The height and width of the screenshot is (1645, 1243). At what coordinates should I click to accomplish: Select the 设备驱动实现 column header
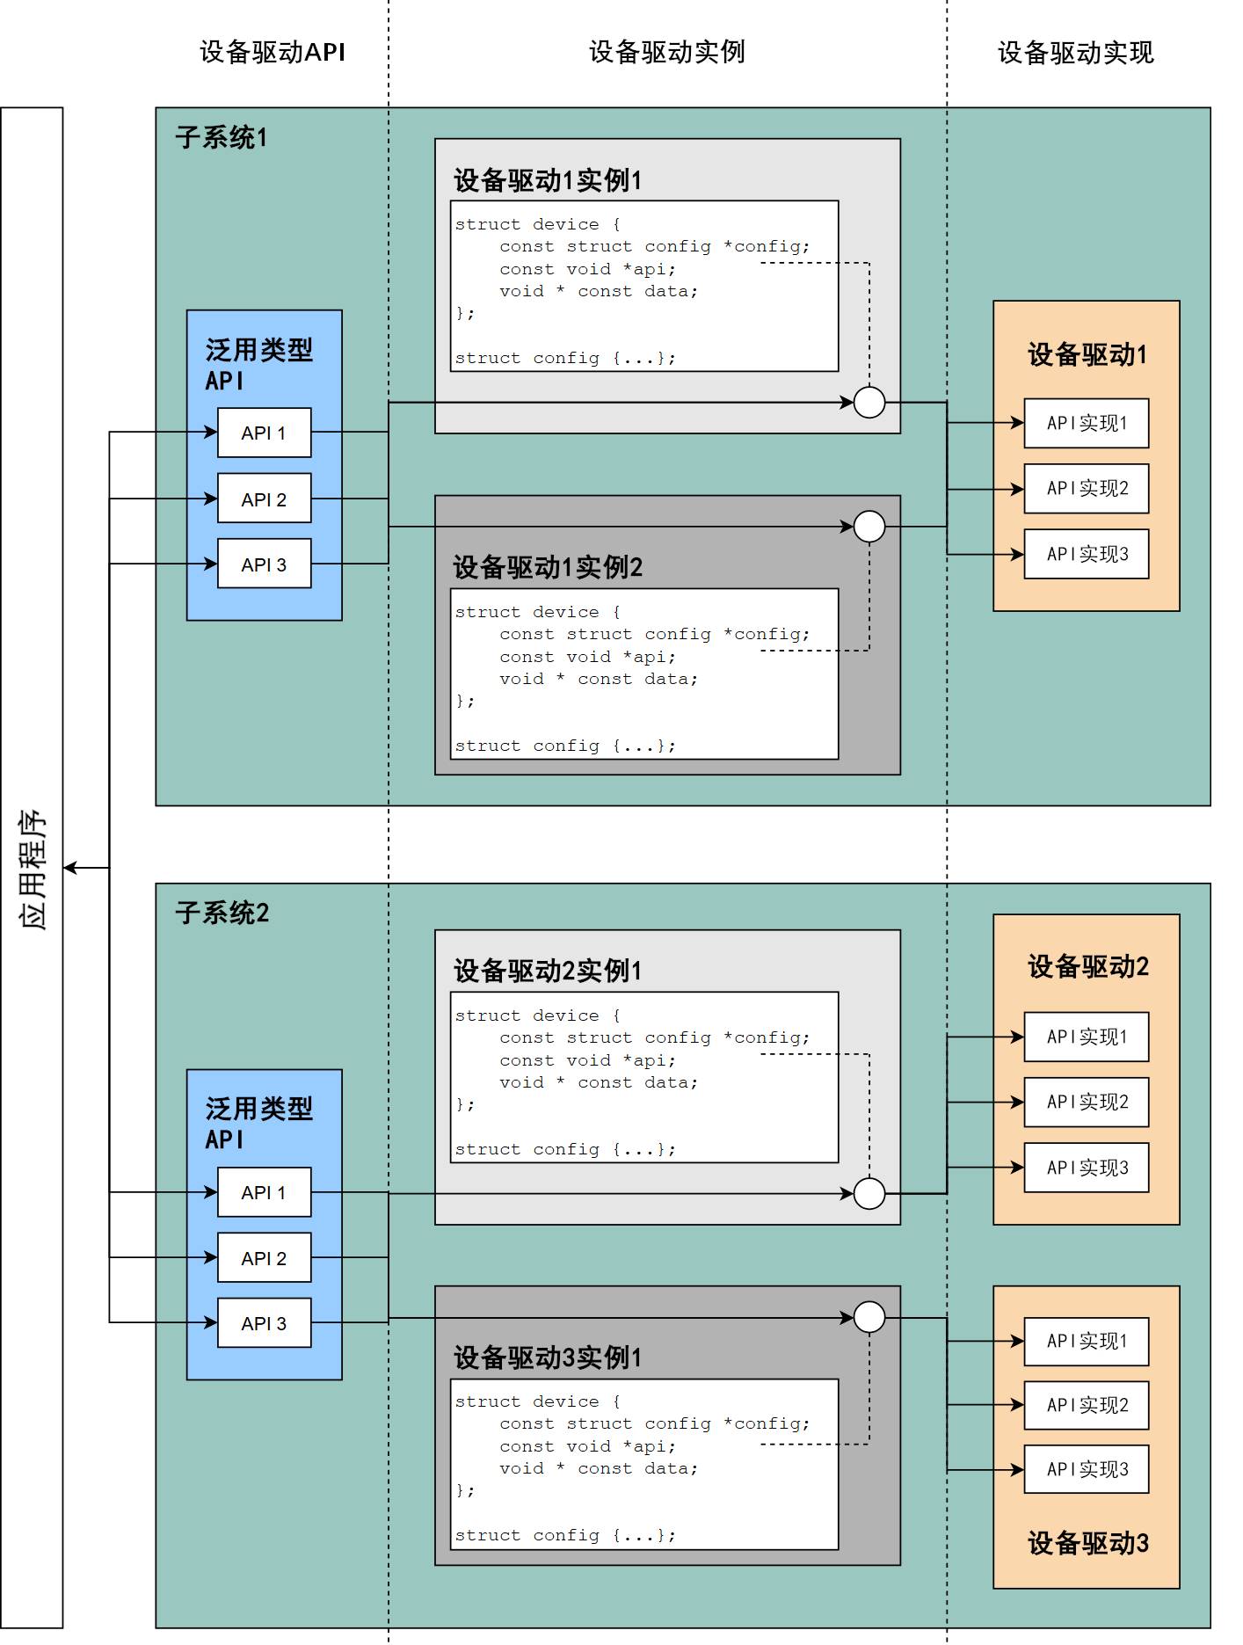pos(1074,53)
